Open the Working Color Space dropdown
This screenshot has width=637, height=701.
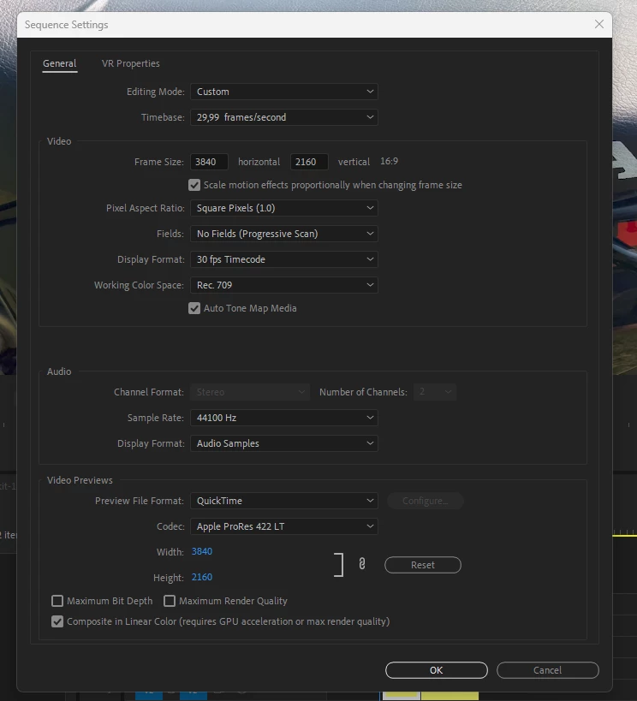(284, 285)
